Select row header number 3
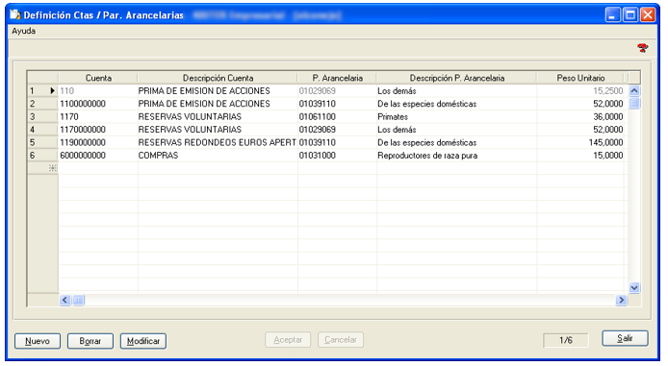668x366 pixels. click(42, 116)
